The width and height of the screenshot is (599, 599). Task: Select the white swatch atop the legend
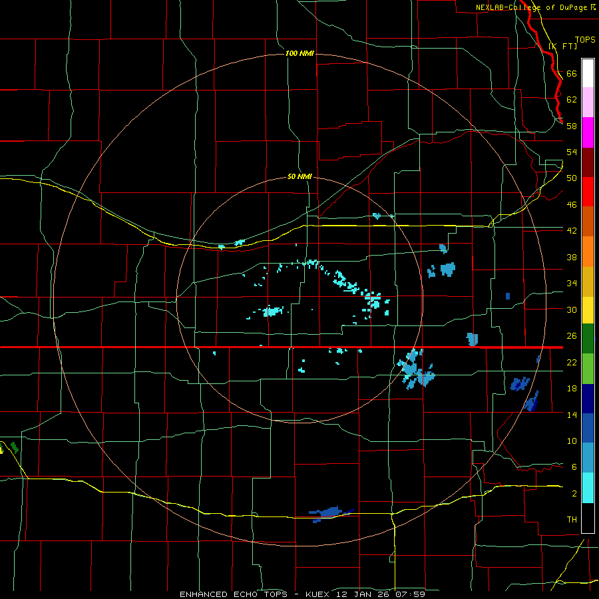coord(588,73)
